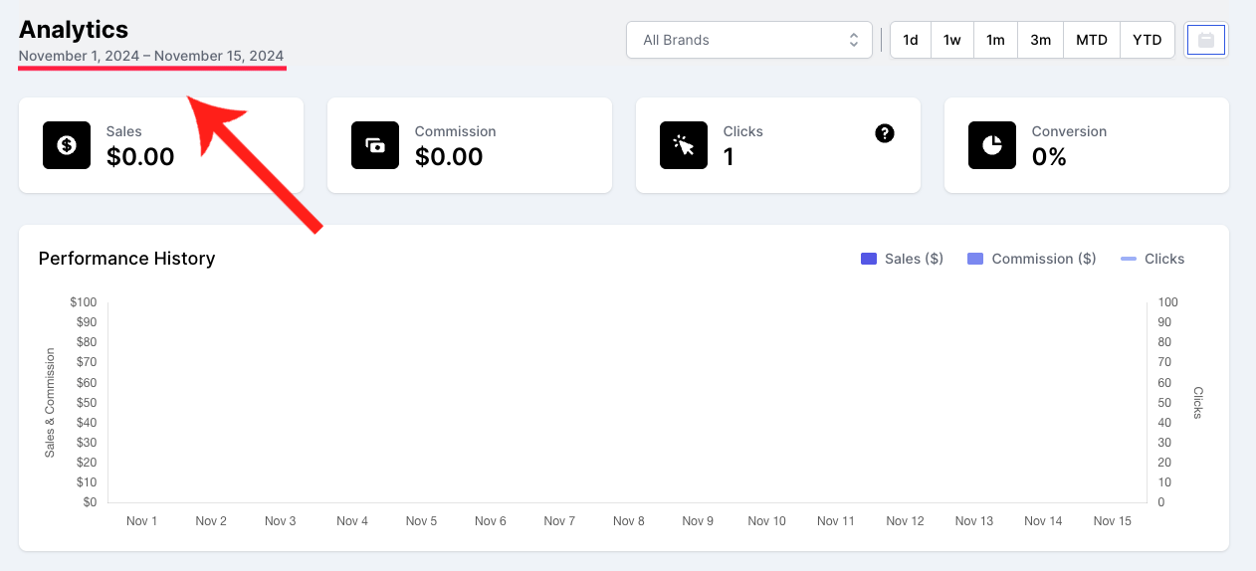Image resolution: width=1256 pixels, height=571 pixels.
Task: Select the YTD range button
Action: (1148, 40)
